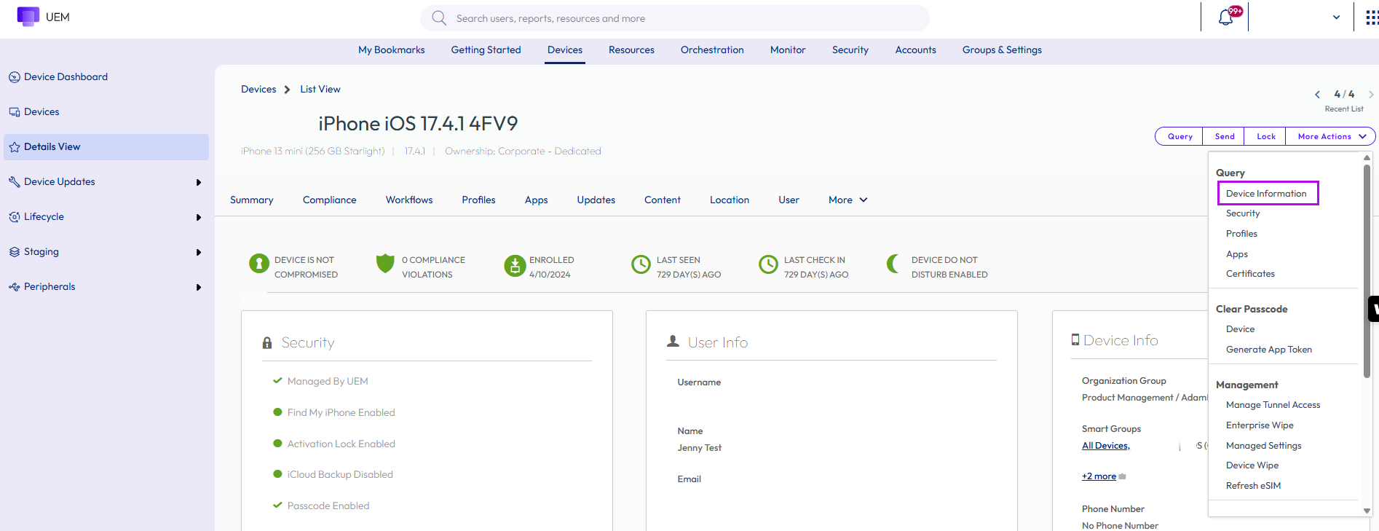Click the User Info person icon
The width and height of the screenshot is (1379, 531).
click(x=673, y=341)
